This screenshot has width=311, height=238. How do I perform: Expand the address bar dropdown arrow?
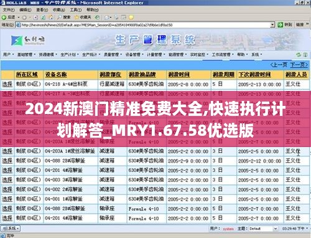[x=272, y=25]
